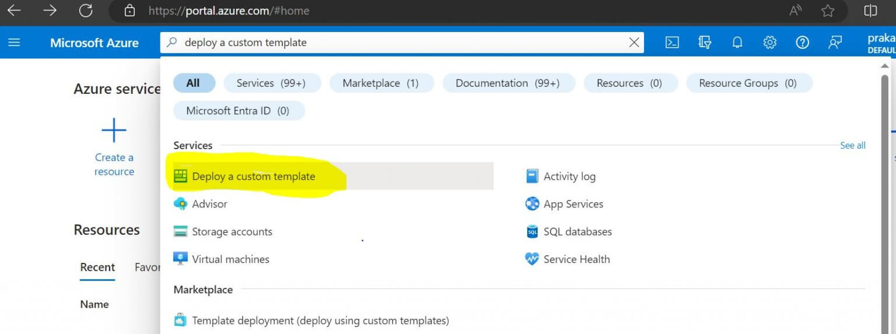Open the Azure portal hamburger menu

[14, 43]
